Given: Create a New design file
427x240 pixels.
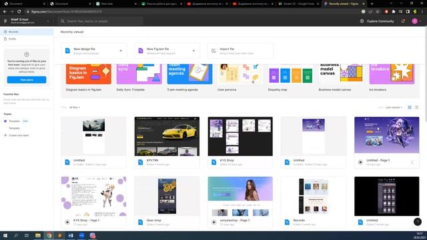Looking at the screenshot, I should click(x=94, y=51).
